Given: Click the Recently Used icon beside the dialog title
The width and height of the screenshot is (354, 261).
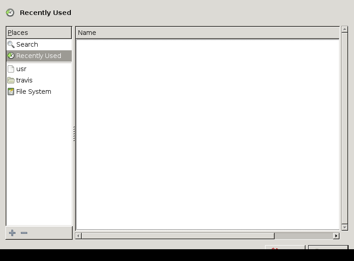Looking at the screenshot, I should 10,13.
